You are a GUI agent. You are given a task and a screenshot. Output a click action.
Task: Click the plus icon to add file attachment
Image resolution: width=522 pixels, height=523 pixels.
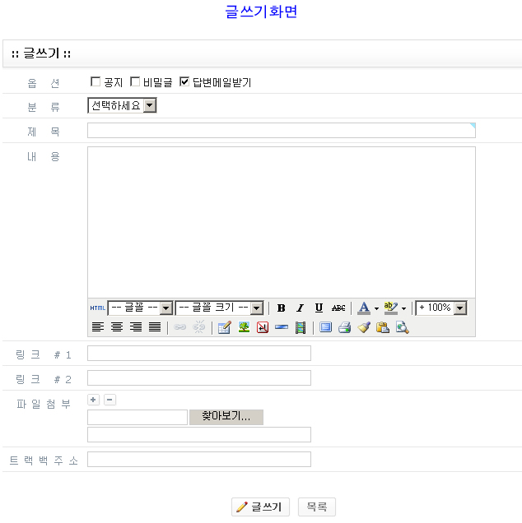coord(93,400)
